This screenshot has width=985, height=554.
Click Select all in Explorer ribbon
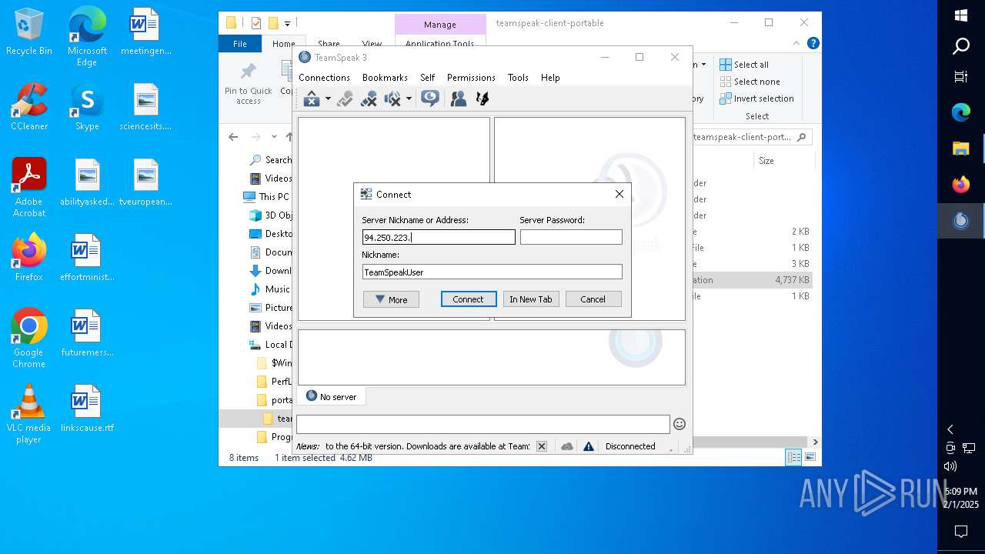744,65
